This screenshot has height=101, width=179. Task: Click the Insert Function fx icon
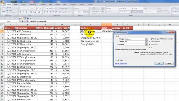28,21
